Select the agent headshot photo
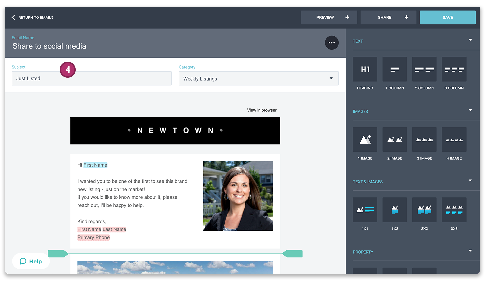Viewport: 485px width, 281px height. click(x=238, y=196)
